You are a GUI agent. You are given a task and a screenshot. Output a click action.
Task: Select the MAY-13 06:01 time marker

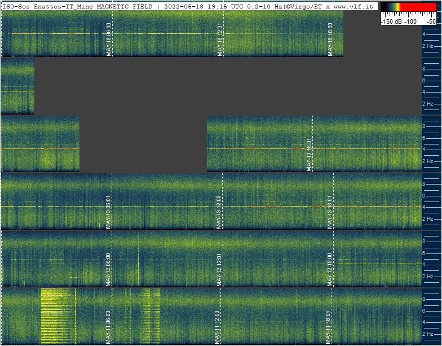pos(108,212)
